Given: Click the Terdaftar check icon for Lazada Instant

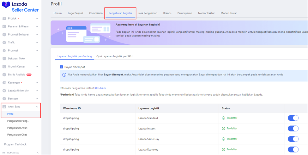Looking at the screenshot, I should coord(223,129).
